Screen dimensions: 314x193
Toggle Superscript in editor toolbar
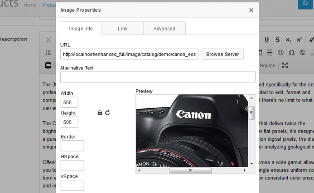tap(300, 40)
